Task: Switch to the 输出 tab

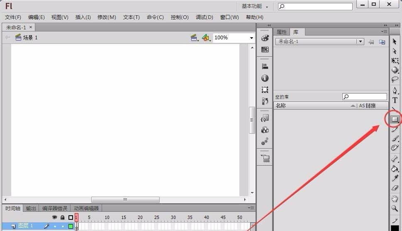Action: [x=31, y=209]
